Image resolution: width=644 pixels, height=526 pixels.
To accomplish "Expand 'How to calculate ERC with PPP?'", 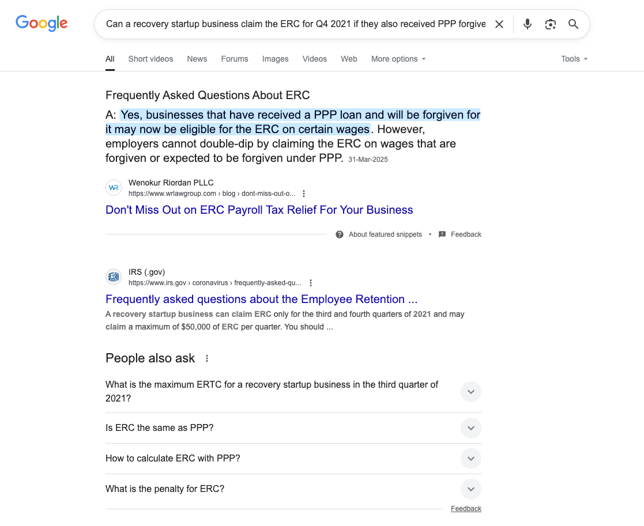I will [x=293, y=459].
